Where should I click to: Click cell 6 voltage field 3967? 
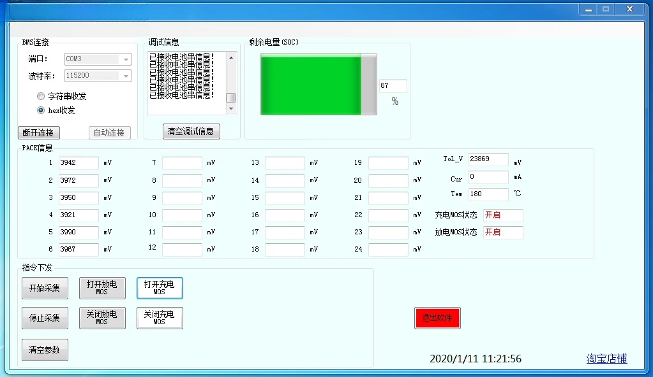coord(79,250)
